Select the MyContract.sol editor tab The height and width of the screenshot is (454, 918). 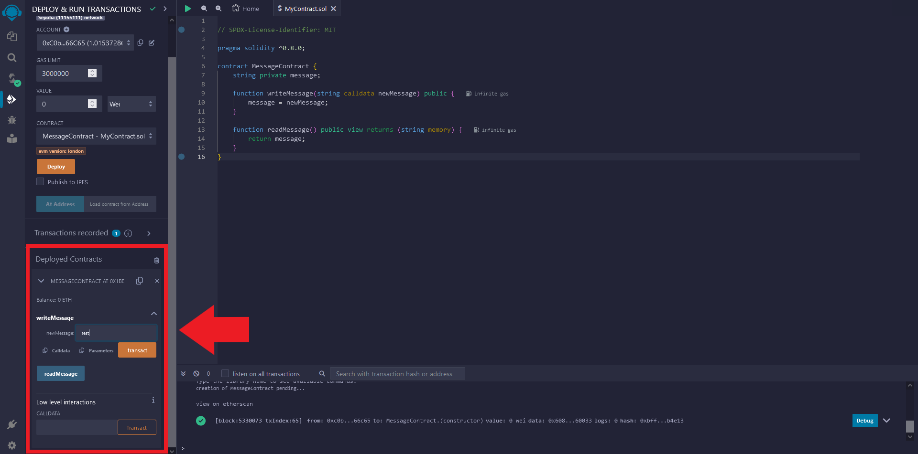click(305, 9)
